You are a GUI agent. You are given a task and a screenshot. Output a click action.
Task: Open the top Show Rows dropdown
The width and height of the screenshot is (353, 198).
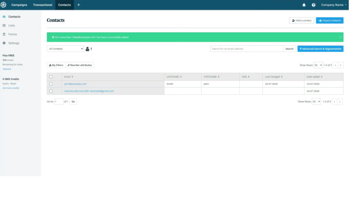pyautogui.click(x=318, y=65)
